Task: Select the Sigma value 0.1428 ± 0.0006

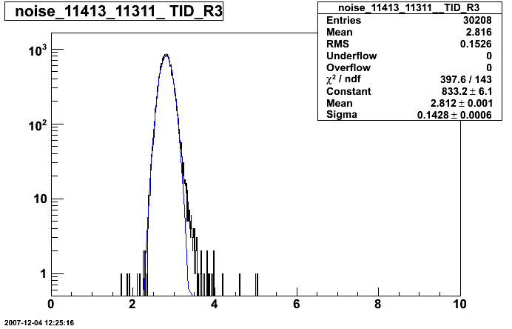Action: (x=454, y=115)
